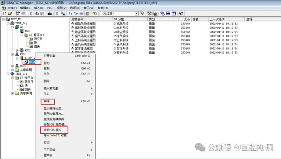Click the Up One Level toolbar icon
The width and height of the screenshot is (281, 159).
94,13
